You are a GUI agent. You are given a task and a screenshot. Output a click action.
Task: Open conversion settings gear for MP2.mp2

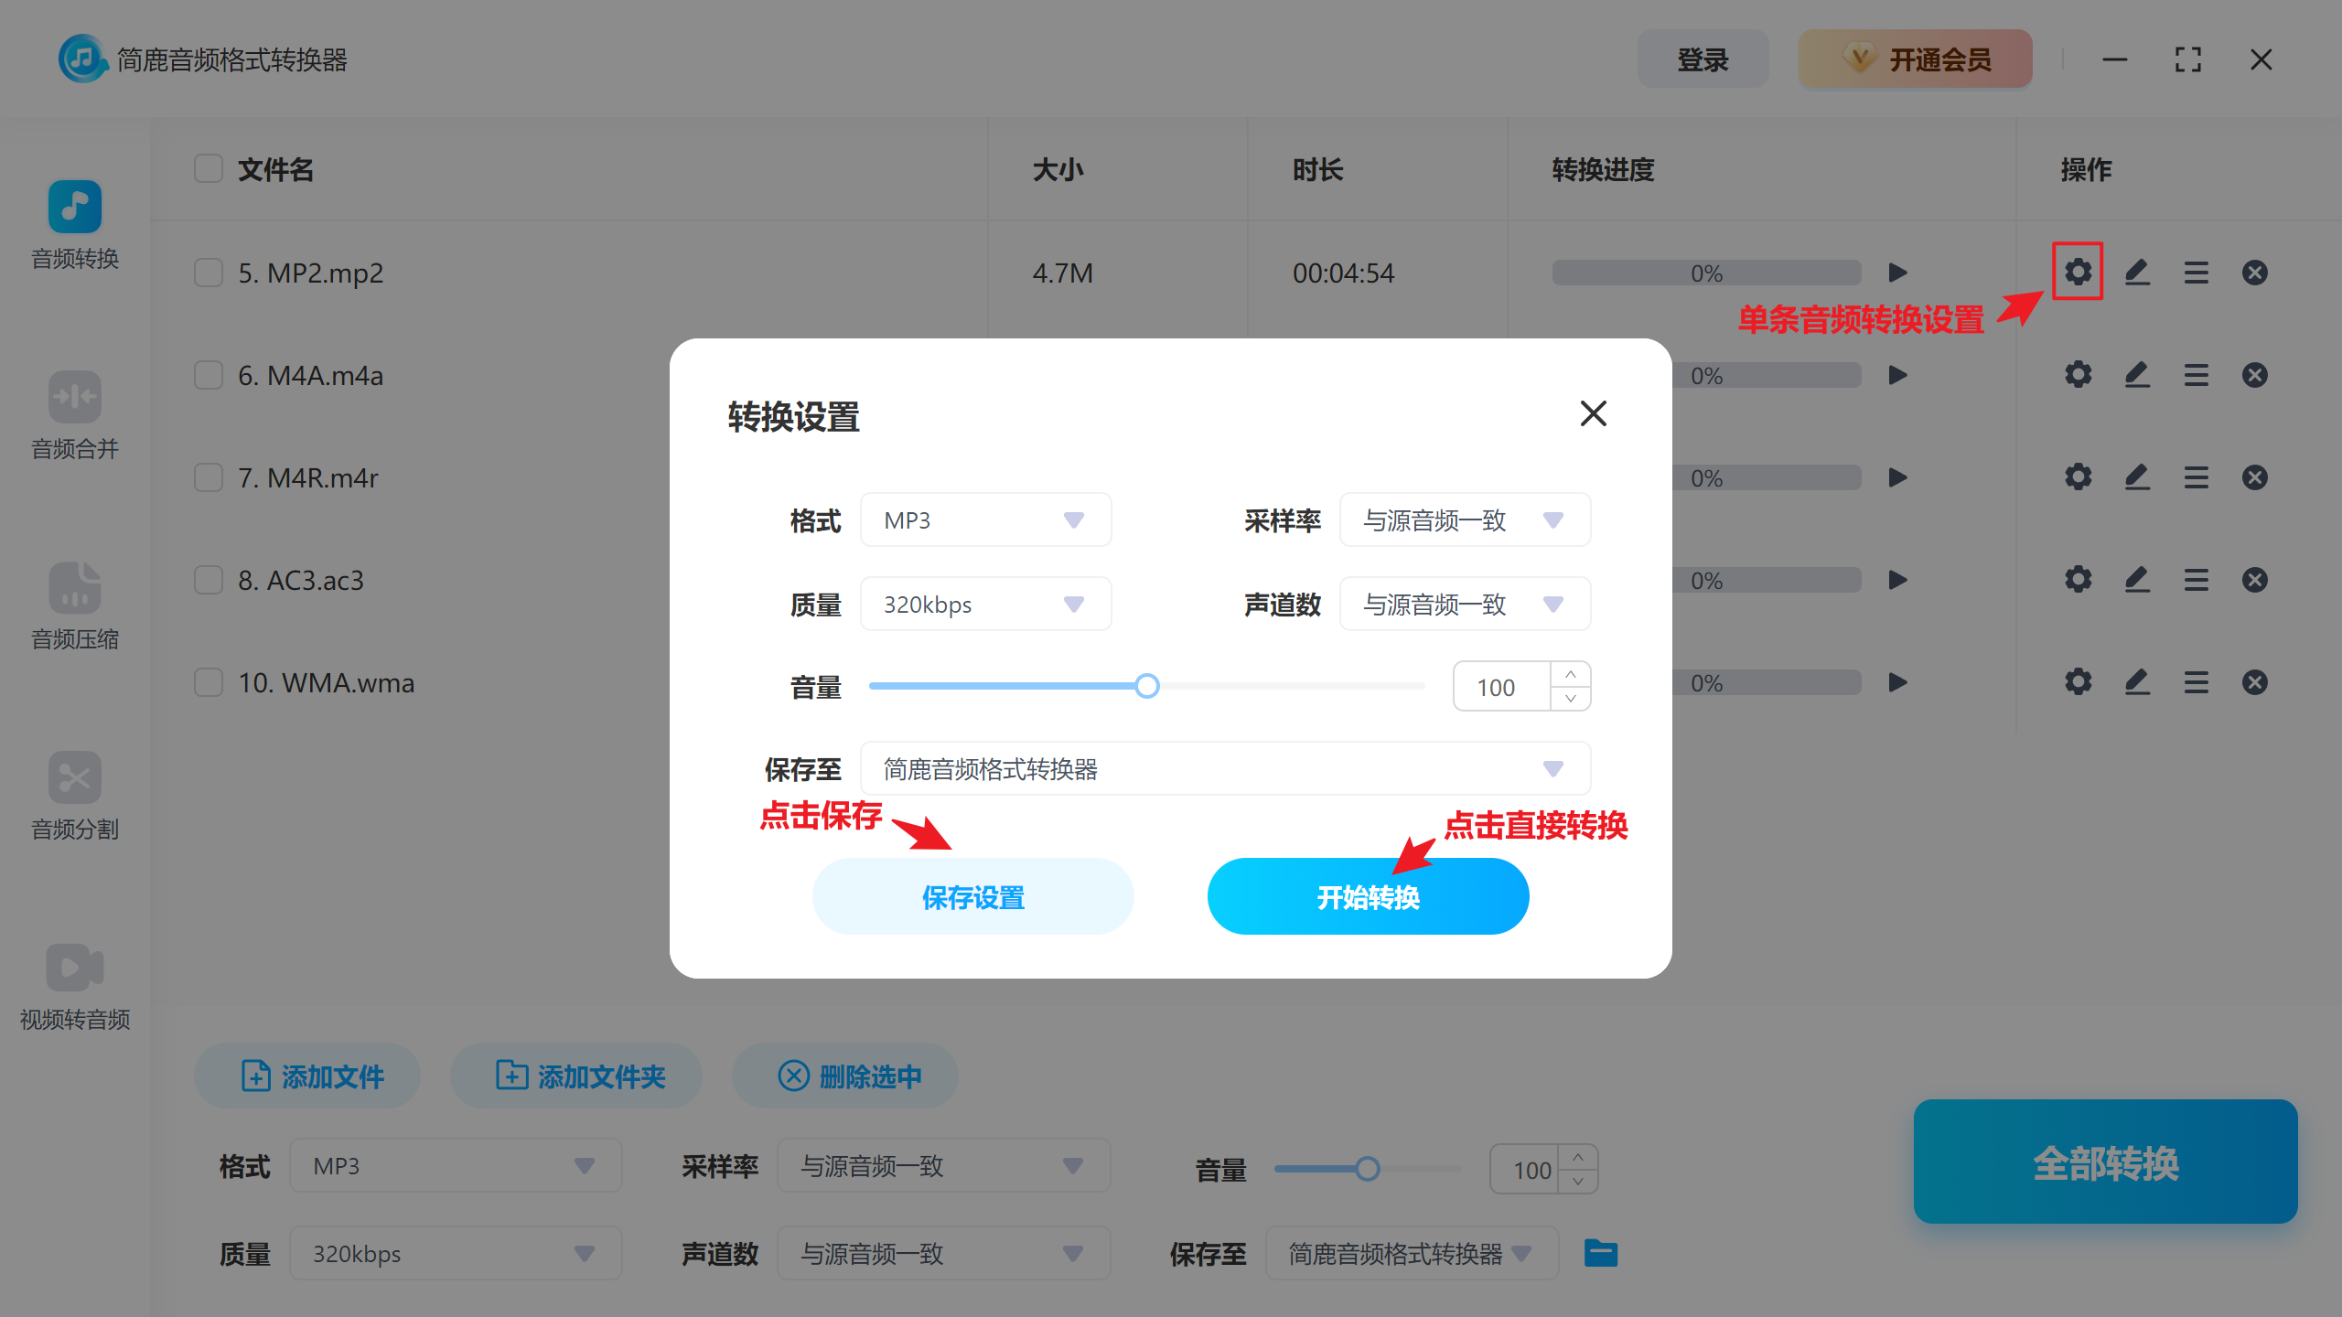pyautogui.click(x=2078, y=272)
